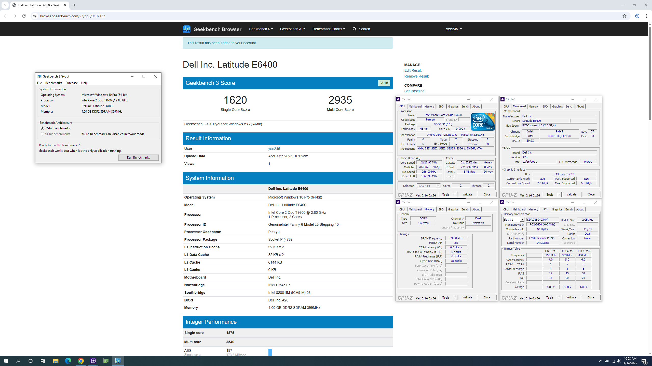Open Purchase menu in Geekbench 3 Tryout
The height and width of the screenshot is (366, 652).
tap(72, 83)
